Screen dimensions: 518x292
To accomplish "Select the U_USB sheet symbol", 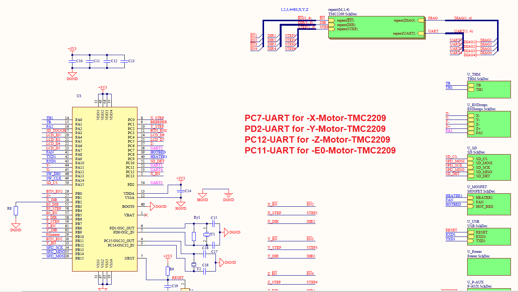I will click(489, 237).
